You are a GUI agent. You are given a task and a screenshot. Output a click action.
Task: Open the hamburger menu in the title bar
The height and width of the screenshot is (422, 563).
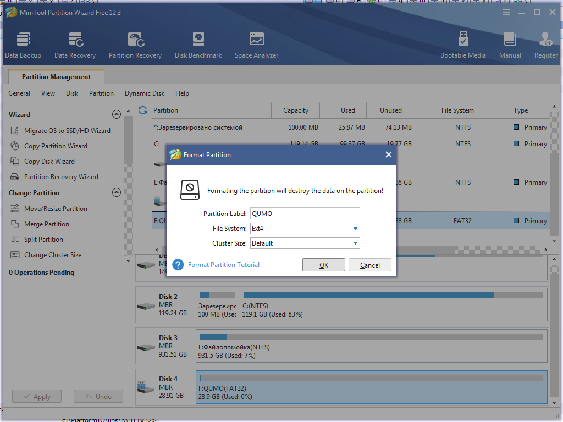pyautogui.click(x=506, y=13)
